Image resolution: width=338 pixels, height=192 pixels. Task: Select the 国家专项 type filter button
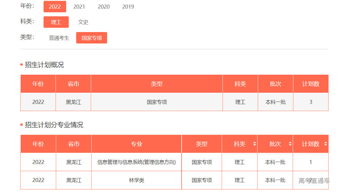pyautogui.click(x=92, y=38)
